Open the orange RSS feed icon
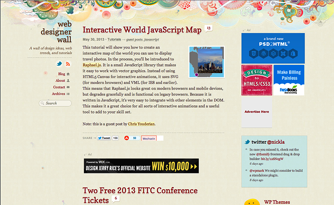Image resolution: width=334 pixels, height=205 pixels. 68,64
